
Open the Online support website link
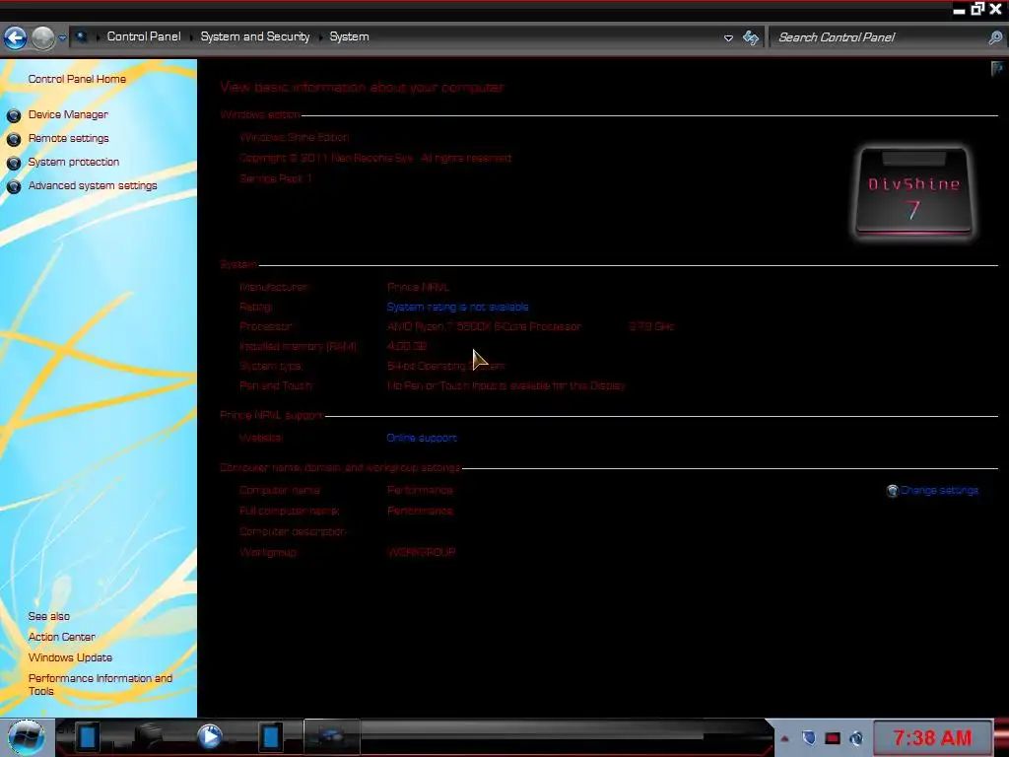pyautogui.click(x=422, y=438)
